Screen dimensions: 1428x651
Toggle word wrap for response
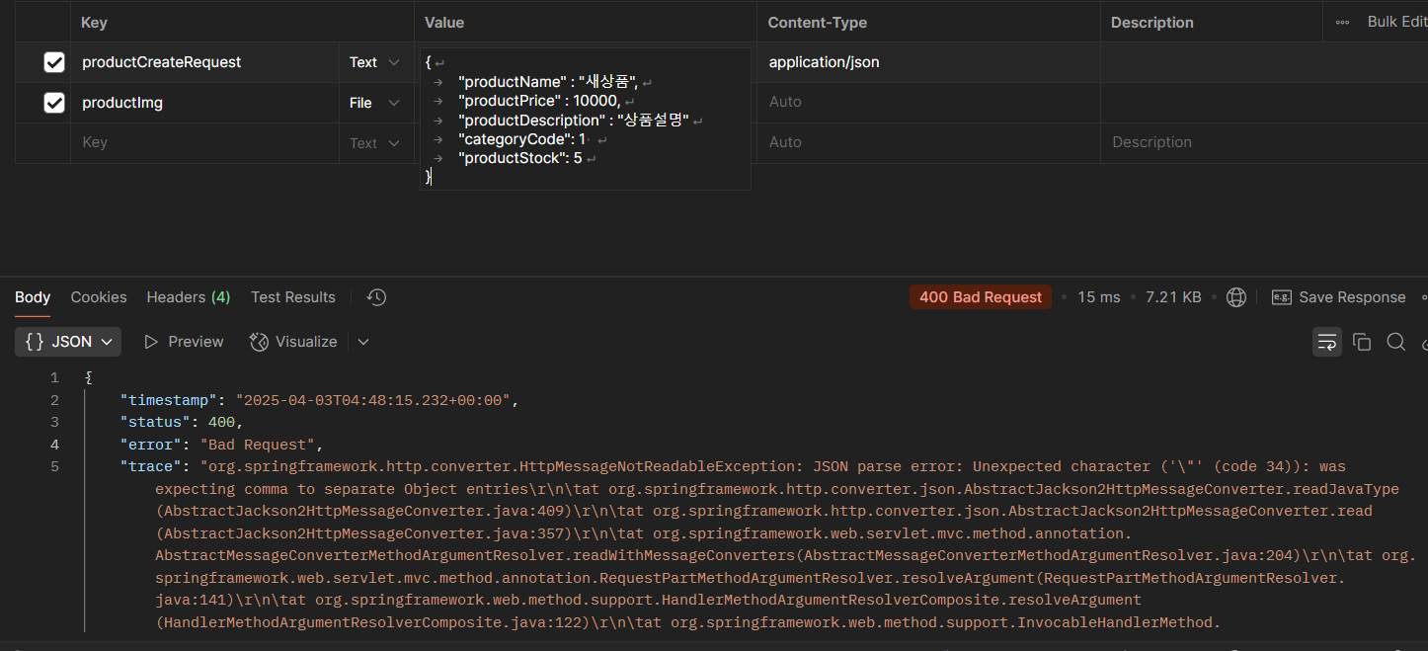(1327, 342)
